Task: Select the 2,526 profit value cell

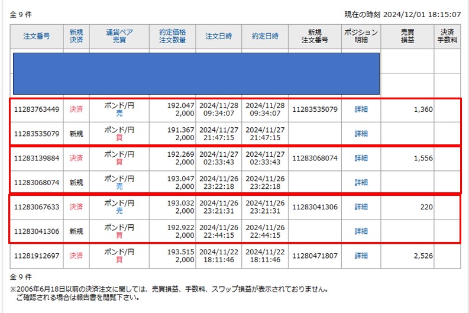Action: [x=422, y=256]
